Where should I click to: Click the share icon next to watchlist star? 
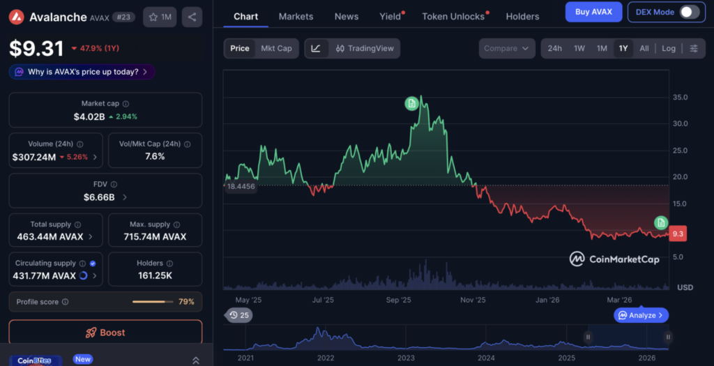point(192,17)
